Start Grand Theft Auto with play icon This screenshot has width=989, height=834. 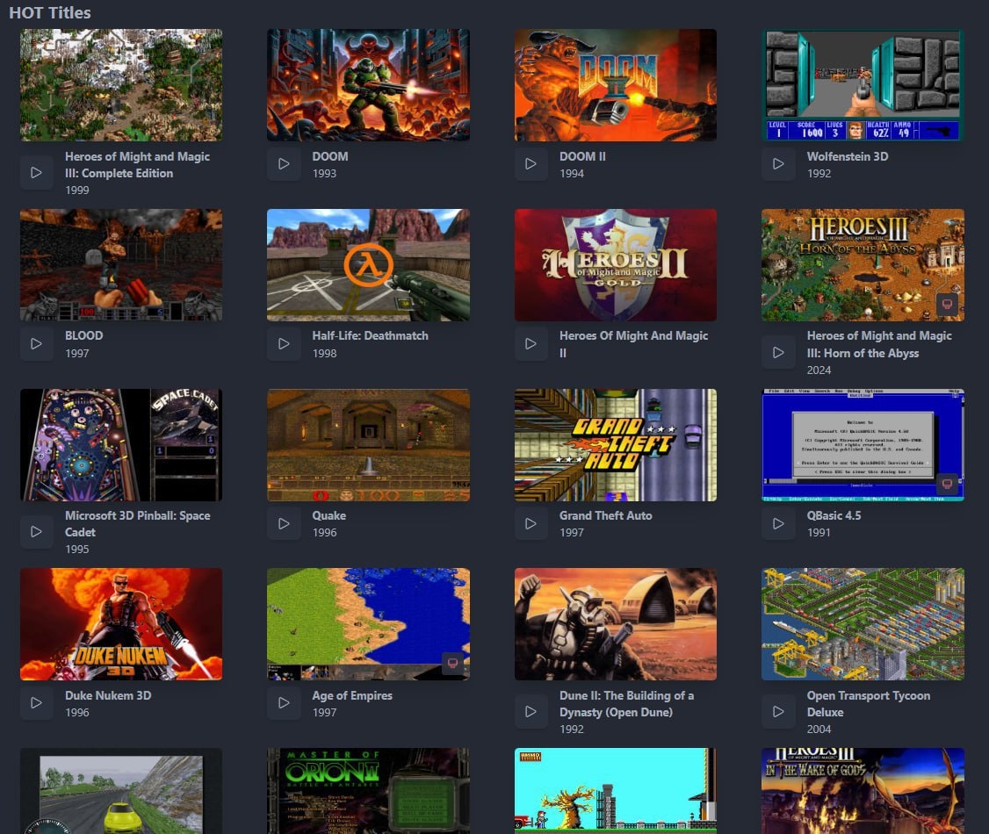pyautogui.click(x=531, y=524)
